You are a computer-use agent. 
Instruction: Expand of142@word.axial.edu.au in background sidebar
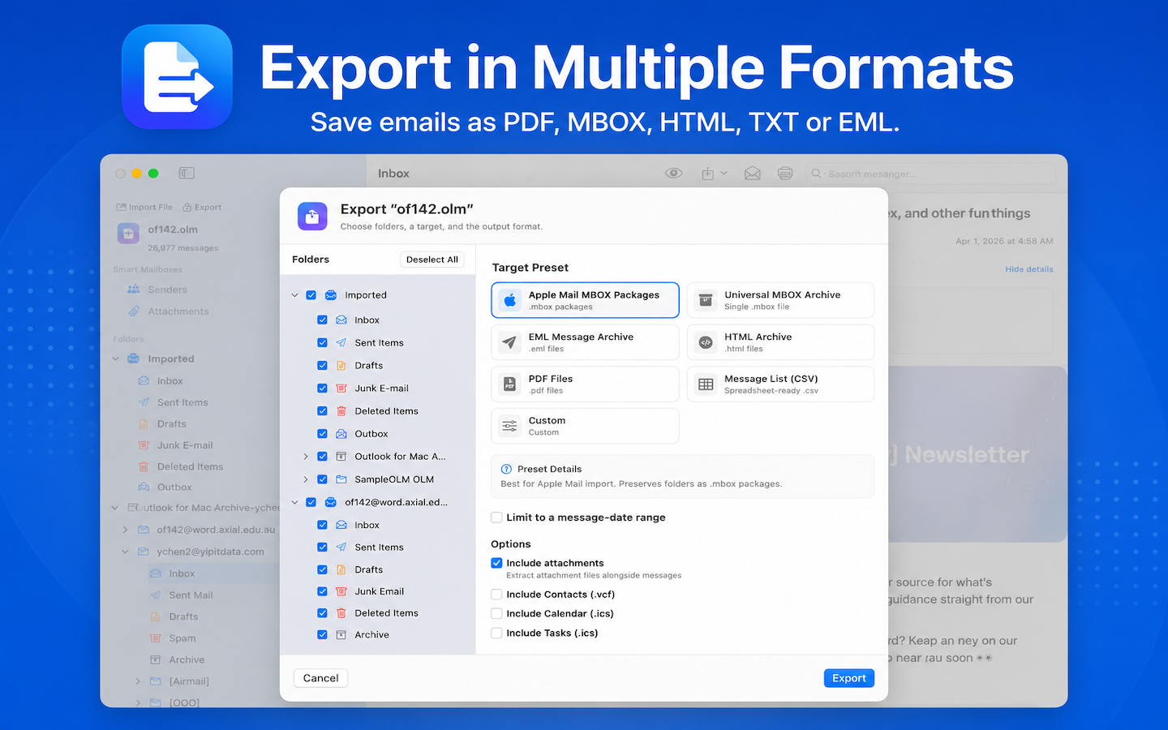[x=125, y=530]
